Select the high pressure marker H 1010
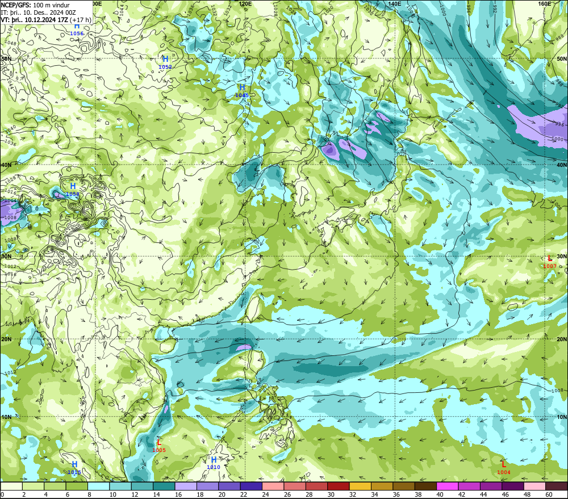 (x=214, y=463)
